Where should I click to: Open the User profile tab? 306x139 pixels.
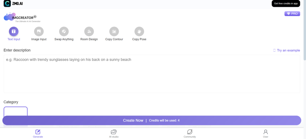point(266,134)
